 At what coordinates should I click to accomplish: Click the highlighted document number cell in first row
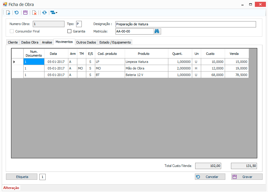point(34,62)
